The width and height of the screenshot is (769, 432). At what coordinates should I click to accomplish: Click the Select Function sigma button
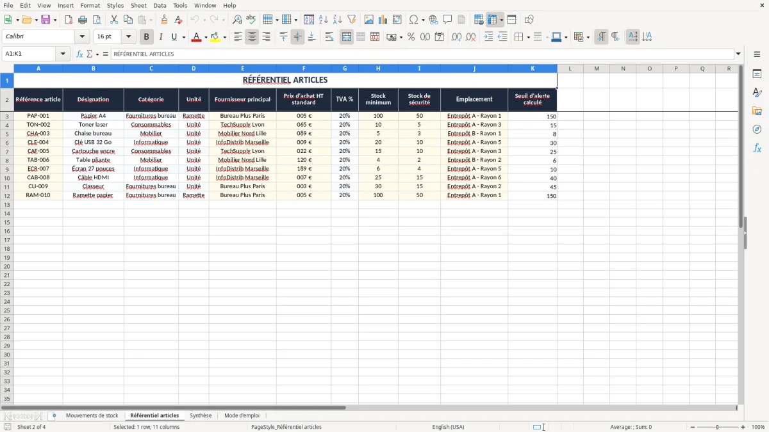89,54
